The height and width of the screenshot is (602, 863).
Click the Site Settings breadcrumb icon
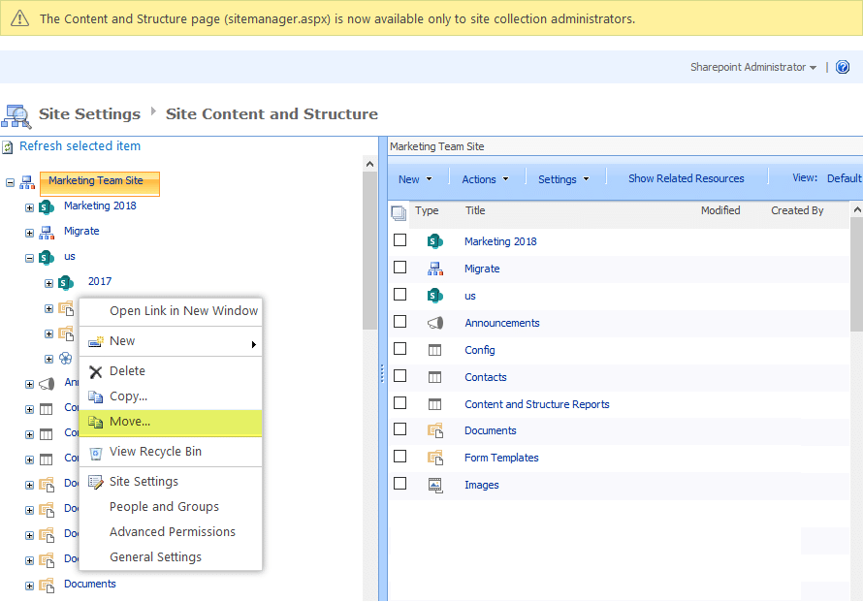point(16,115)
